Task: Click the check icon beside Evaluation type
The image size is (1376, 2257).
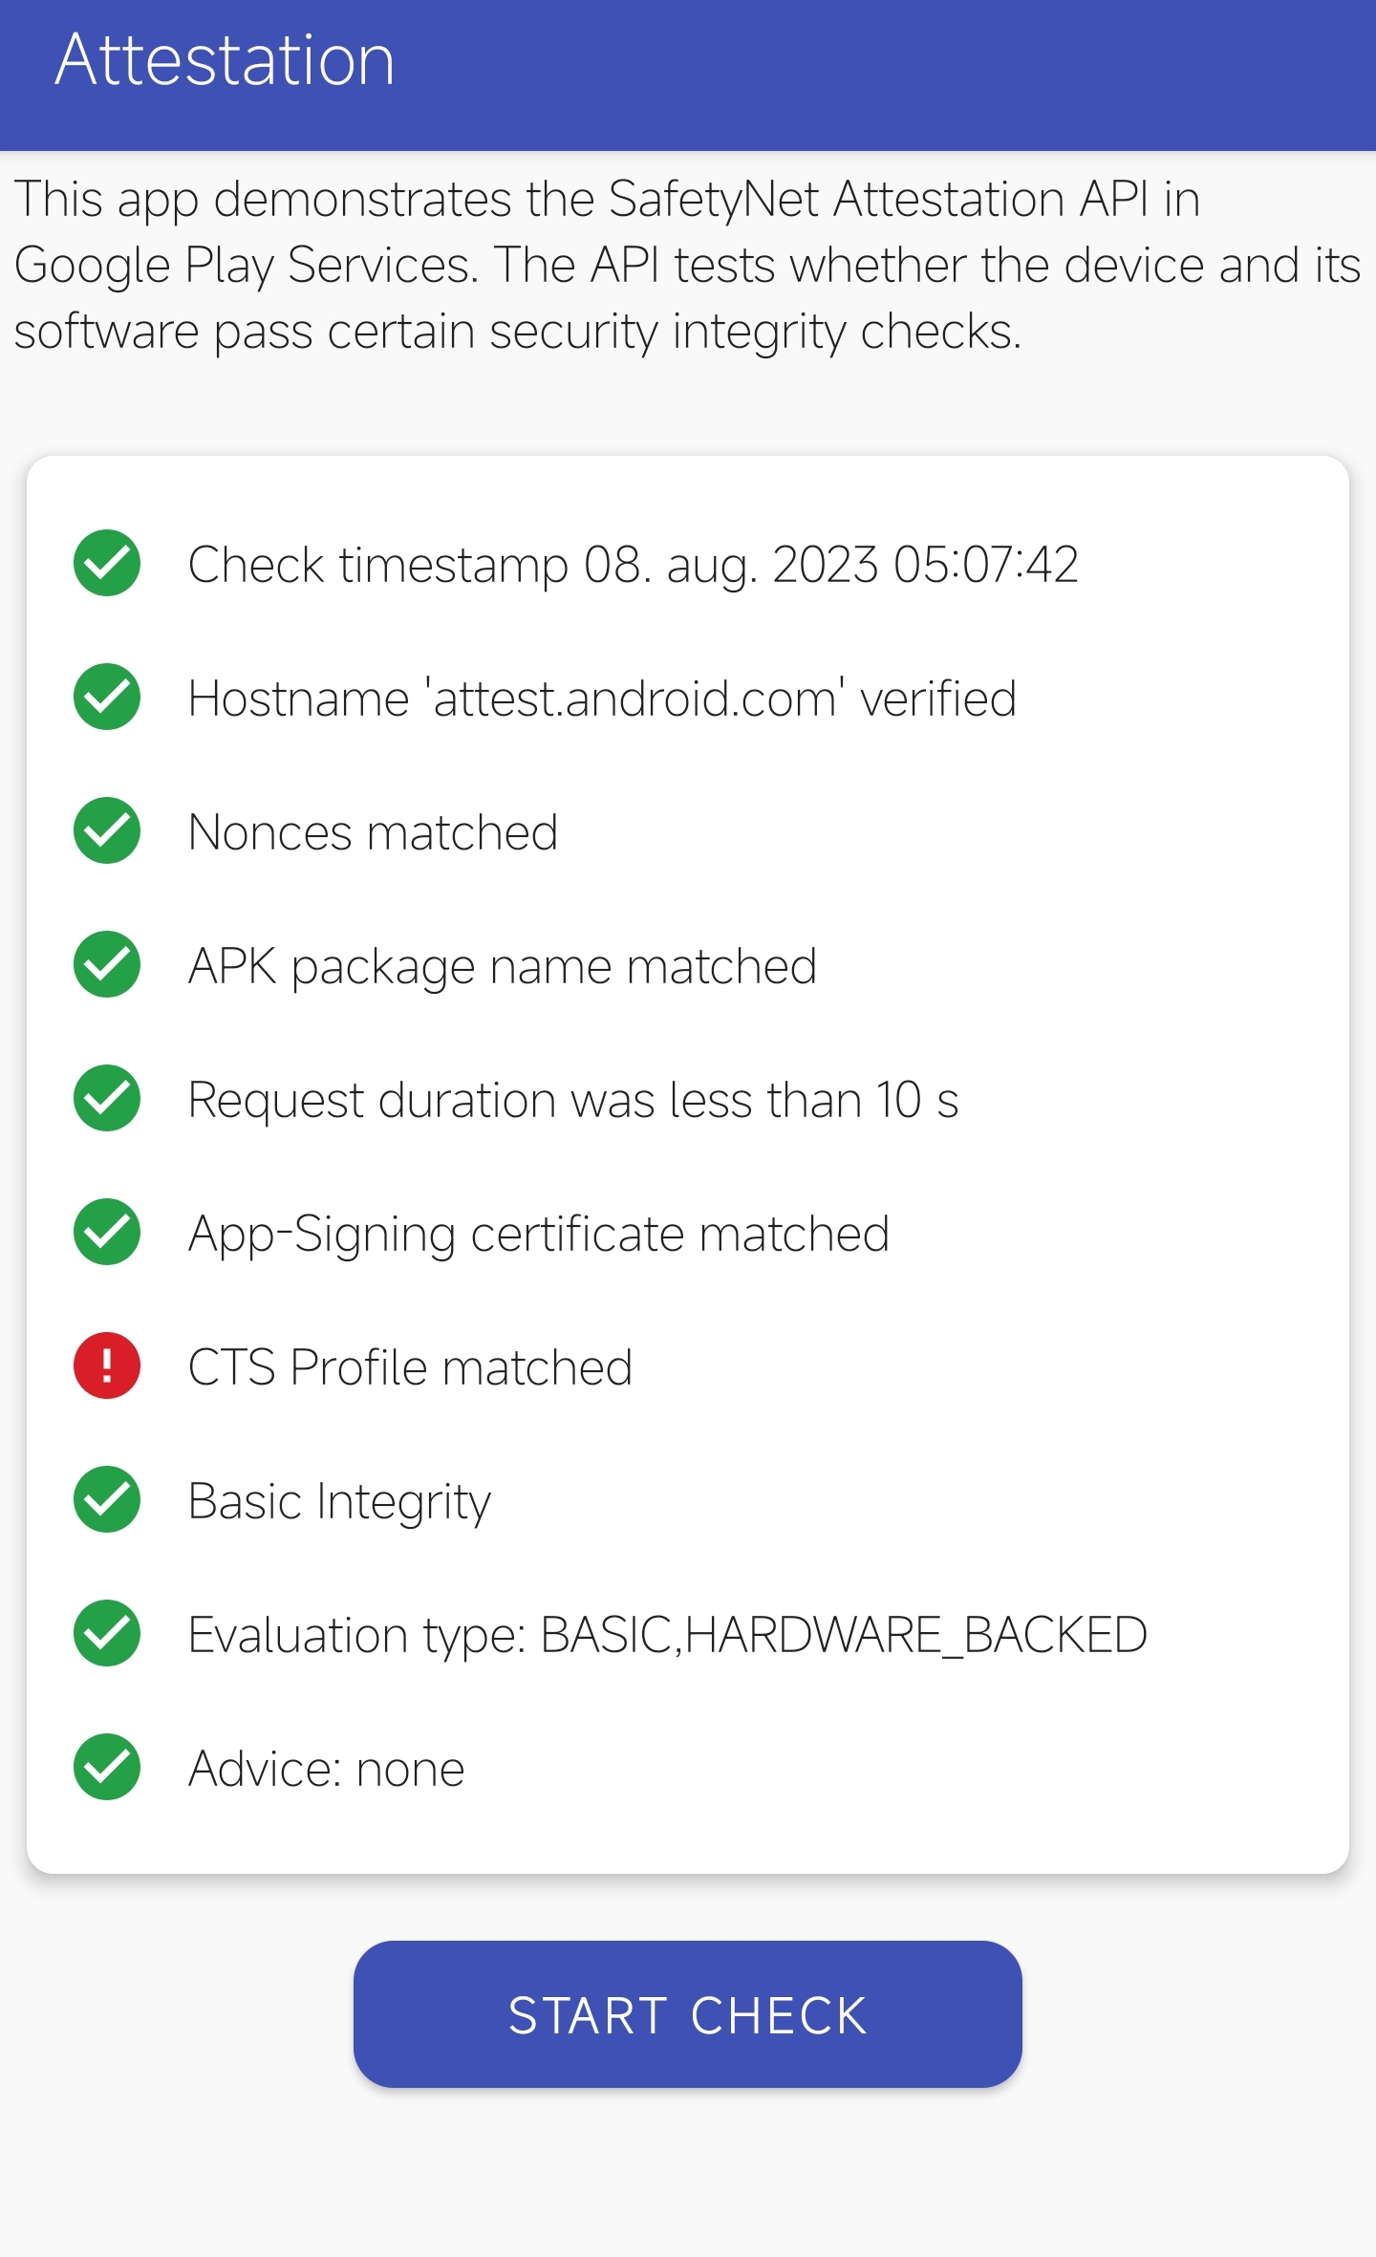Action: coord(107,1633)
